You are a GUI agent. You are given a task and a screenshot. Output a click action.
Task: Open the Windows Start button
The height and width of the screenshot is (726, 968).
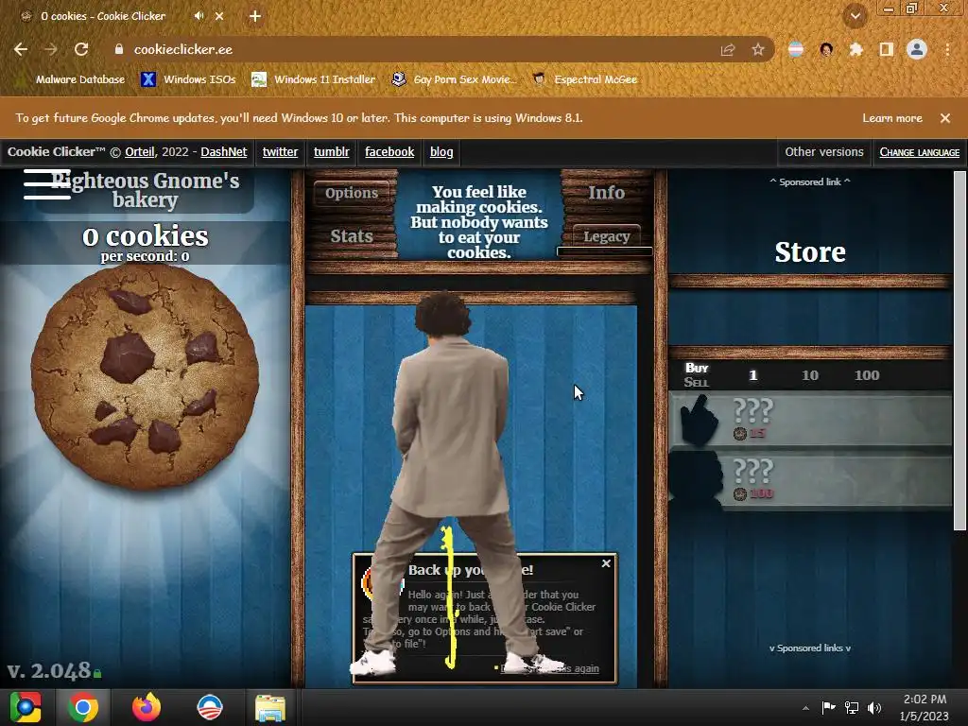coord(26,707)
